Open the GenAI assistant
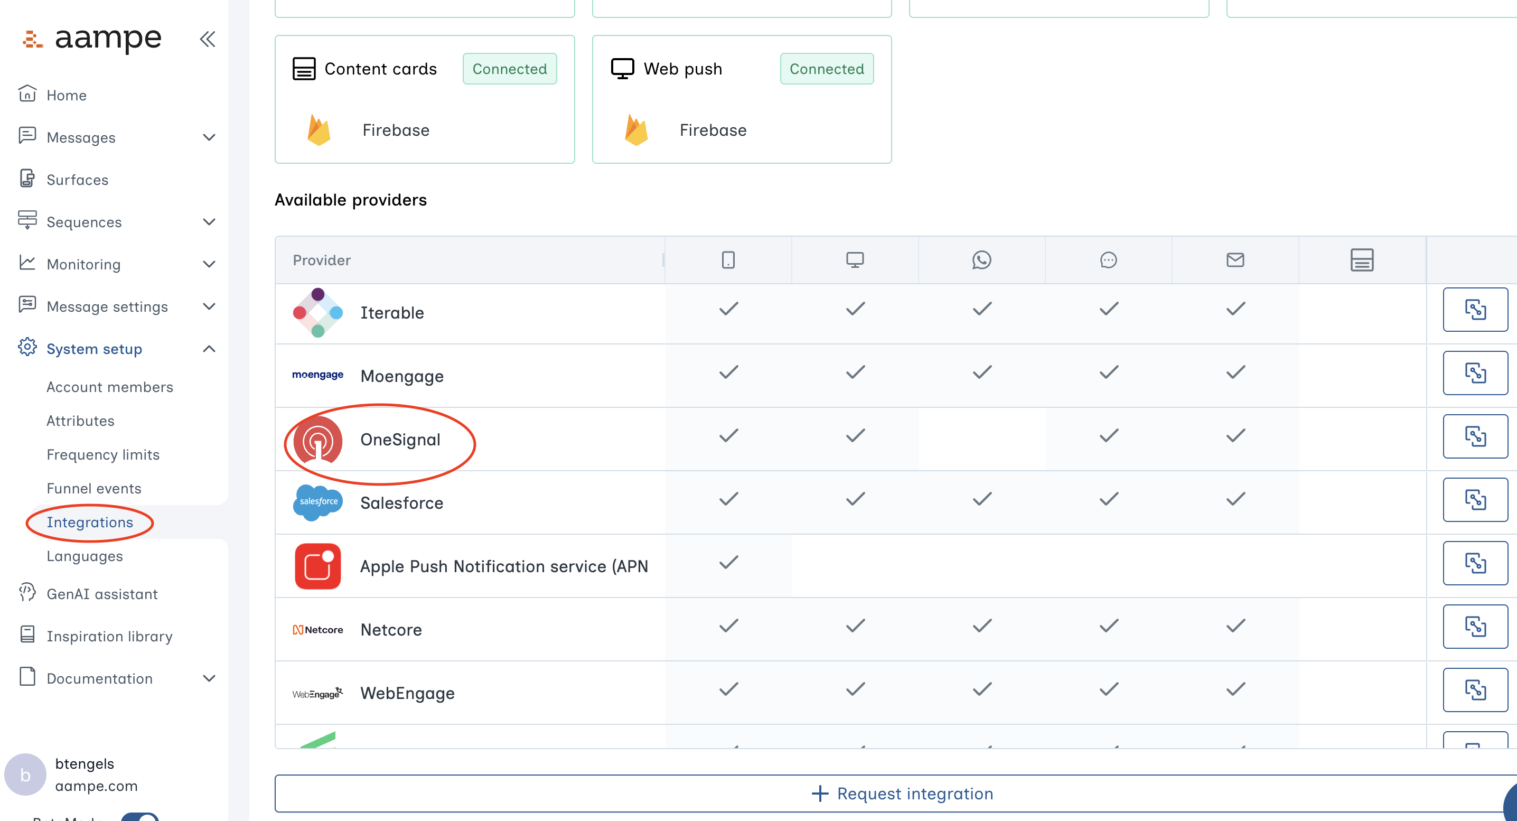This screenshot has width=1517, height=821. [x=102, y=594]
